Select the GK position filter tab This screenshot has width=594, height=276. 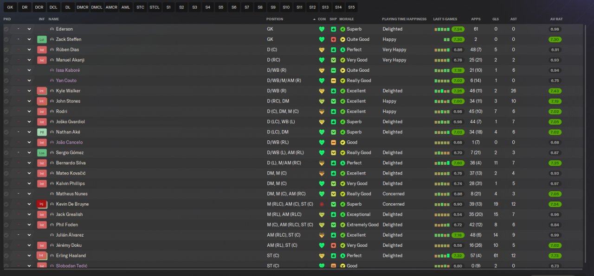point(10,7)
